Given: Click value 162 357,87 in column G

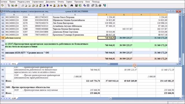Looking at the screenshot, I should [127, 29].
